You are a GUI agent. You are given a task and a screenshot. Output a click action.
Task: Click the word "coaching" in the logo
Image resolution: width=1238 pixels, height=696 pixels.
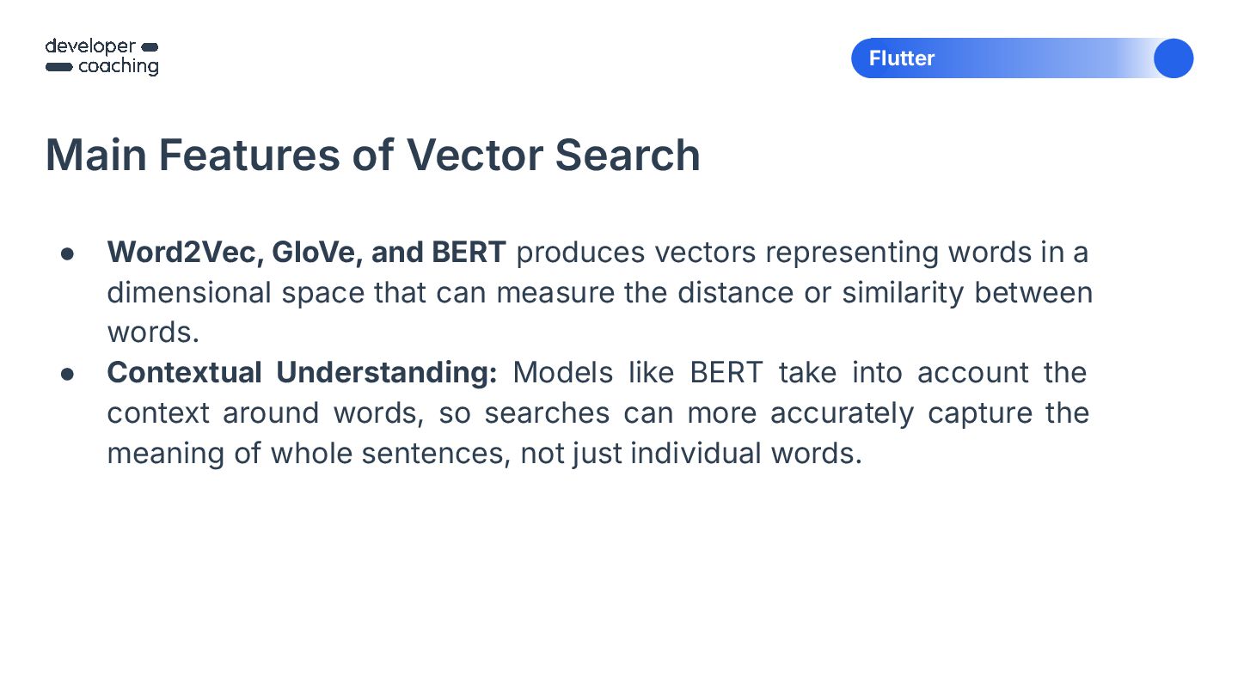(118, 67)
